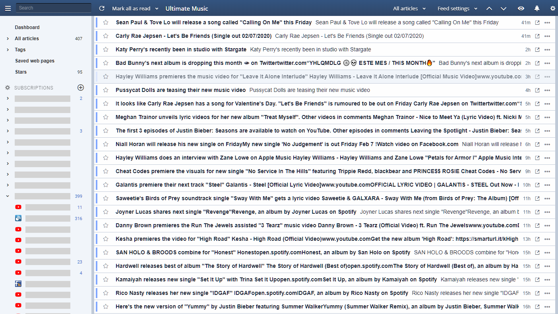Show more options for Sean Paul article
558x314 pixels.
[x=547, y=22]
